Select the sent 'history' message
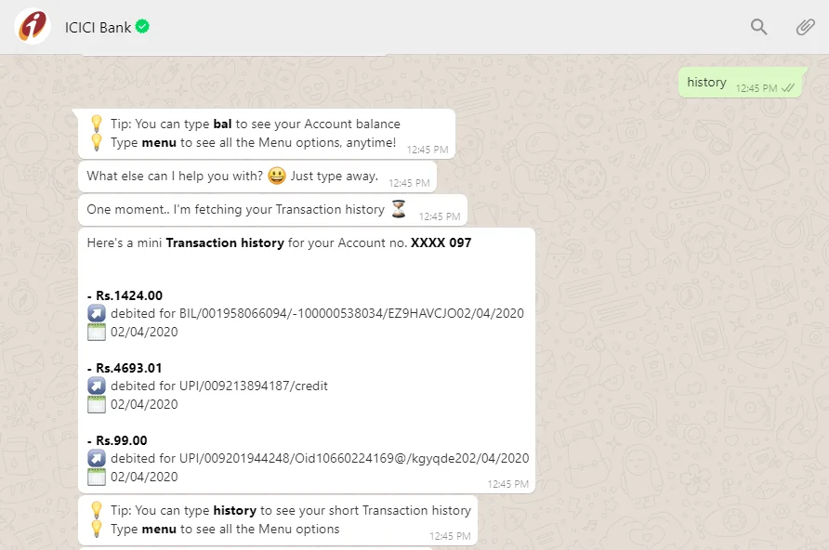Viewport: 829px width, 550px height. pos(740,83)
